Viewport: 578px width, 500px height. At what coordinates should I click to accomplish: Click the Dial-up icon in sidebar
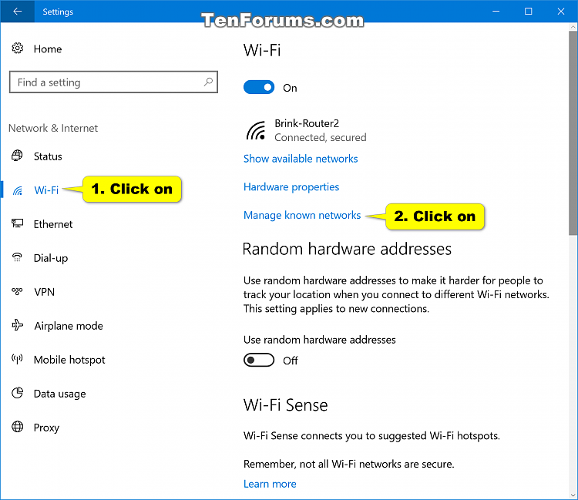[x=18, y=258]
